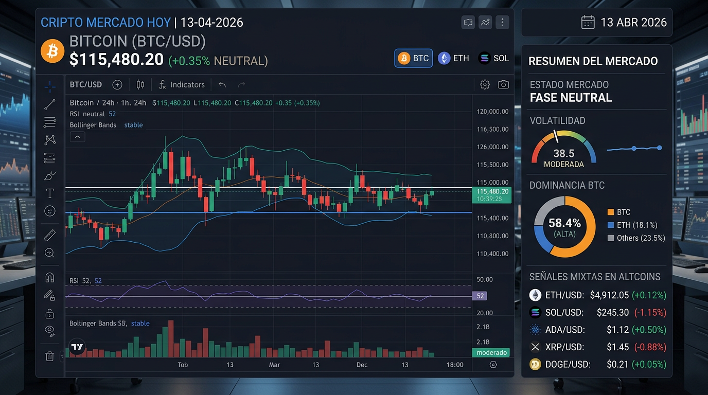The height and width of the screenshot is (395, 708).
Task: Open the candlestick chart type selector
Action: (x=140, y=85)
